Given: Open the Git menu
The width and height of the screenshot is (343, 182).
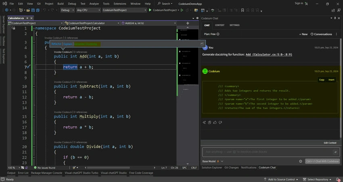Looking at the screenshot, I should click(39, 4).
